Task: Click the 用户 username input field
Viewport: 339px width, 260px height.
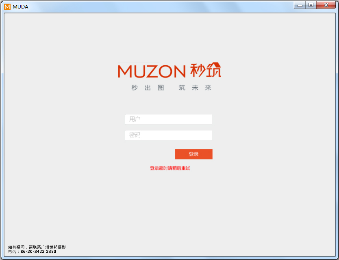Action: (168, 119)
